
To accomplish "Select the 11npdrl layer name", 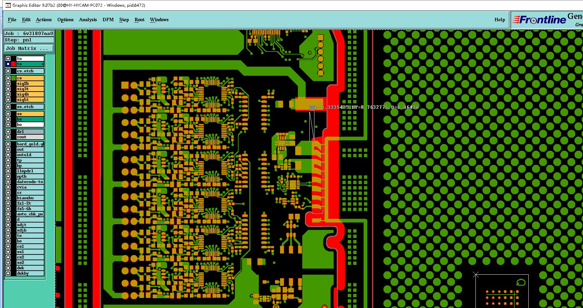I will click(30, 171).
